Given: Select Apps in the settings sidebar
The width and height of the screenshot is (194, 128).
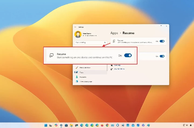Looking at the screenshot, I should 81,72.
